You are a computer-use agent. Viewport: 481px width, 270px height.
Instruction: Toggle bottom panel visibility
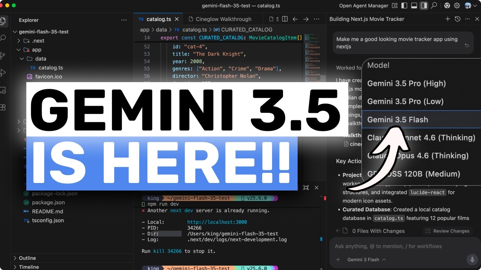(414, 6)
